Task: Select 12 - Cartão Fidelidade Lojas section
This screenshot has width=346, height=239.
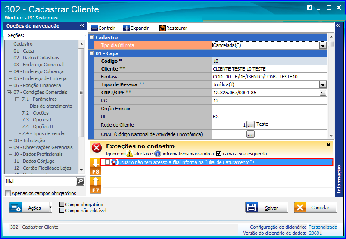Action: 42,168
